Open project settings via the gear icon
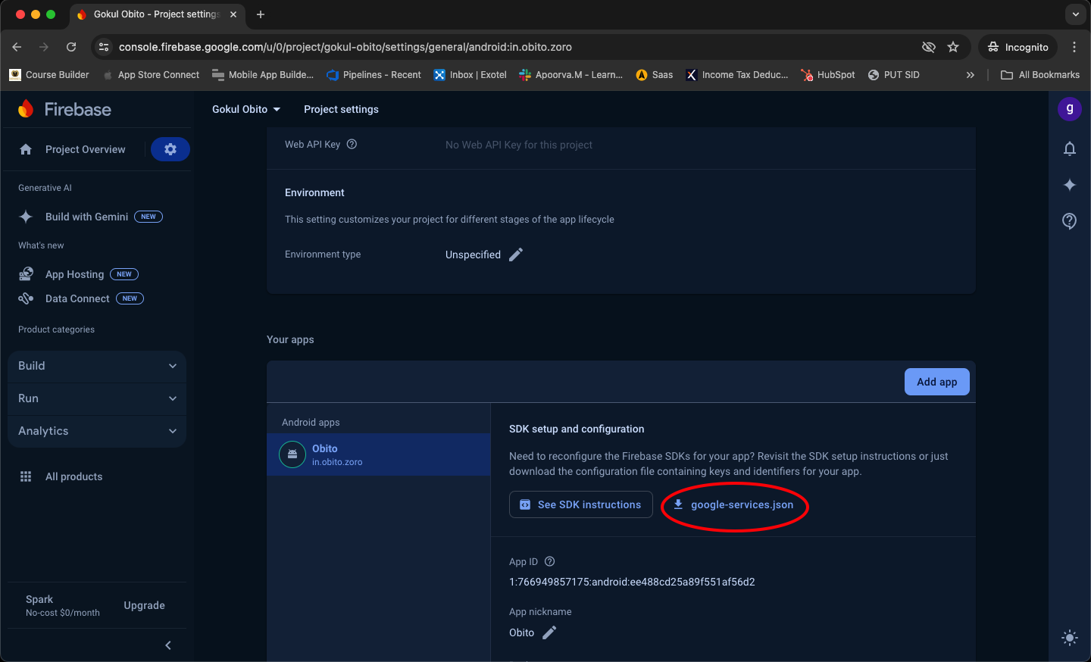Viewport: 1091px width, 662px height. pos(170,149)
